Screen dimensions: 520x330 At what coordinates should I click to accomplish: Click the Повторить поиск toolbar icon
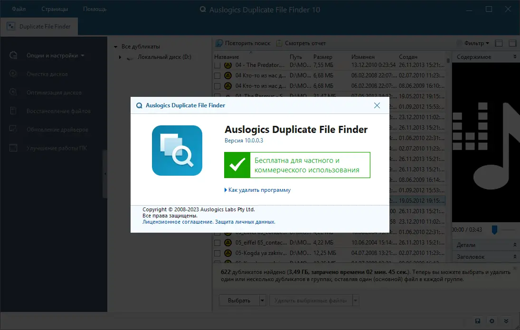pyautogui.click(x=219, y=43)
